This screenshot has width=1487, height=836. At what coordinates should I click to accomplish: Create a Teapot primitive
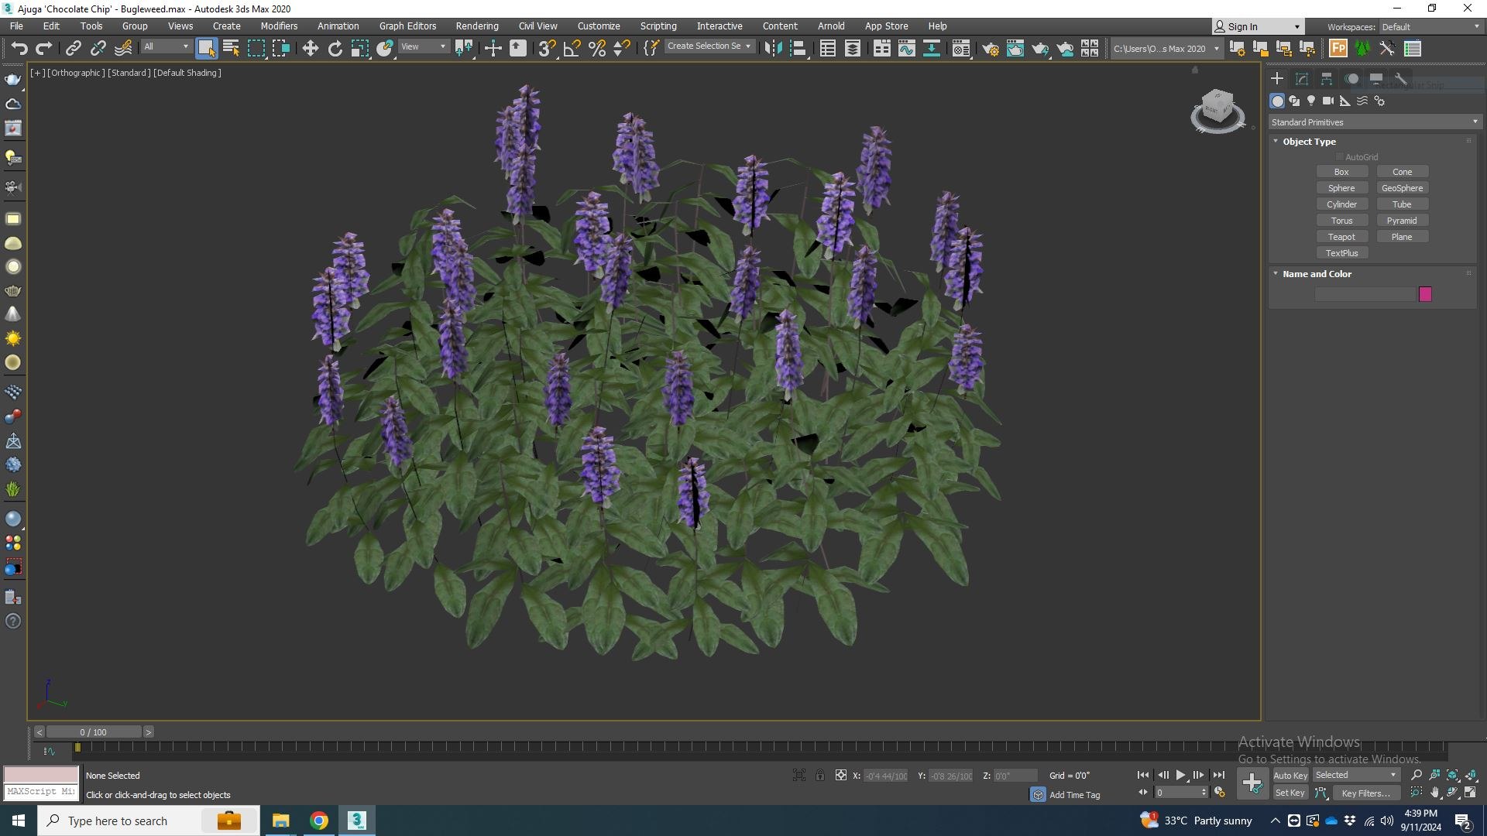pyautogui.click(x=1341, y=237)
